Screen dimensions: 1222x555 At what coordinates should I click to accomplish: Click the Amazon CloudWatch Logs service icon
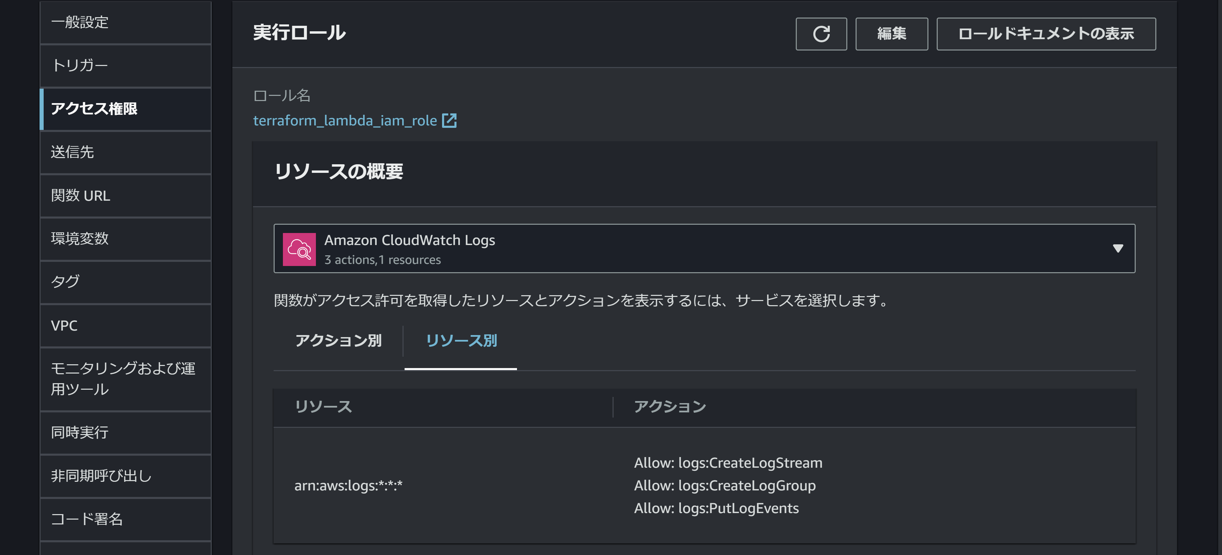point(298,248)
